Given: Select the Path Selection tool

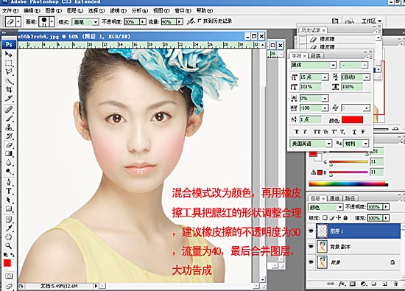Looking at the screenshot, I should 9,200.
